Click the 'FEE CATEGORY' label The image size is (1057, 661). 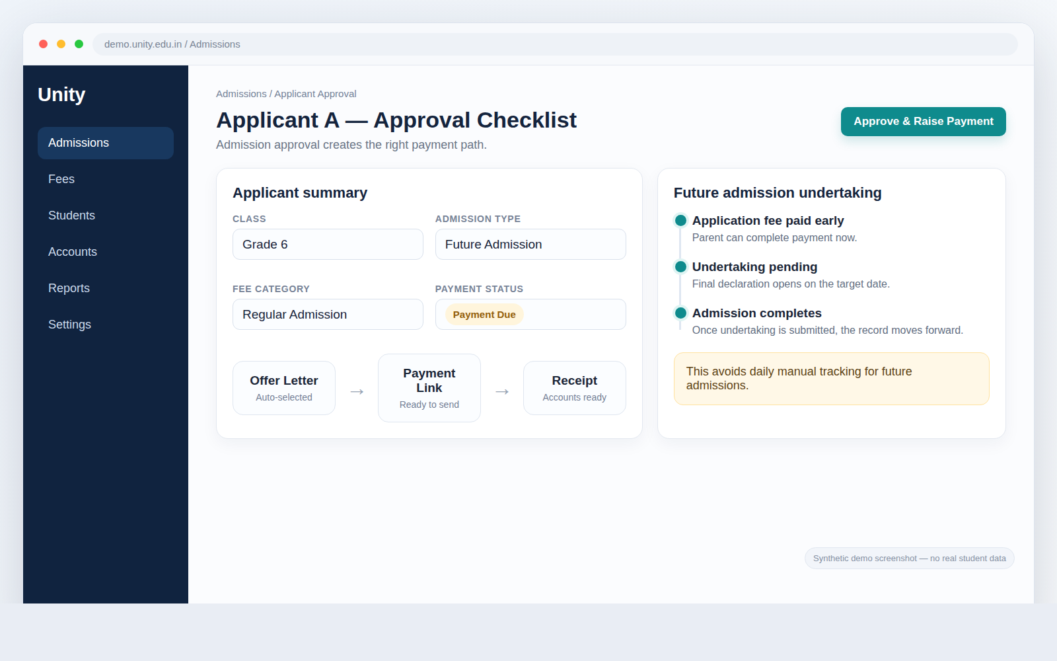[271, 289]
